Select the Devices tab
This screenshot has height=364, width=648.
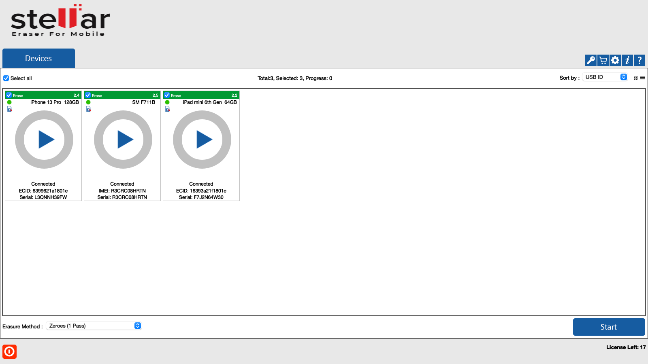click(38, 58)
